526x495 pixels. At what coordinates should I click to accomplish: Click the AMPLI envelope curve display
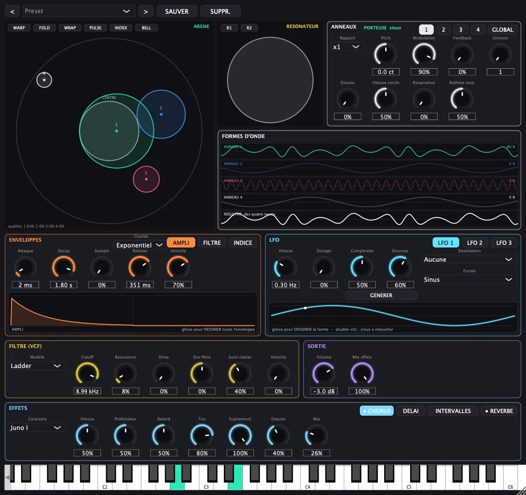(133, 313)
